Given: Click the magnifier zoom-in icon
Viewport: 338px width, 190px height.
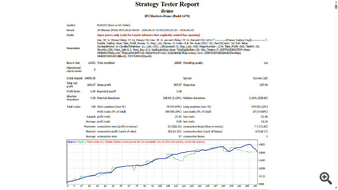Looking at the screenshot, I should click(x=326, y=178).
